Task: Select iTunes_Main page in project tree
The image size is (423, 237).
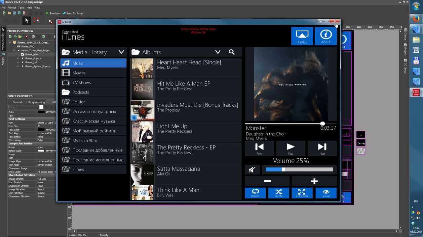Action: click(x=32, y=54)
